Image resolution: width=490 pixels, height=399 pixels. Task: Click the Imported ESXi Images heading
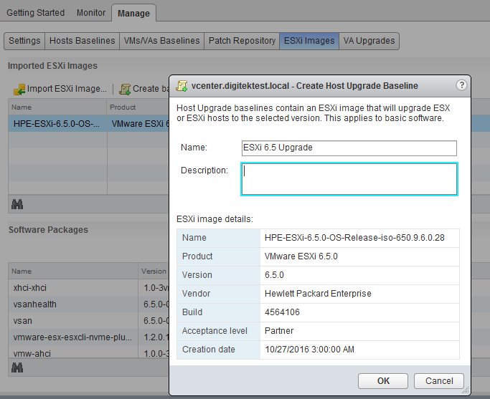pyautogui.click(x=52, y=66)
